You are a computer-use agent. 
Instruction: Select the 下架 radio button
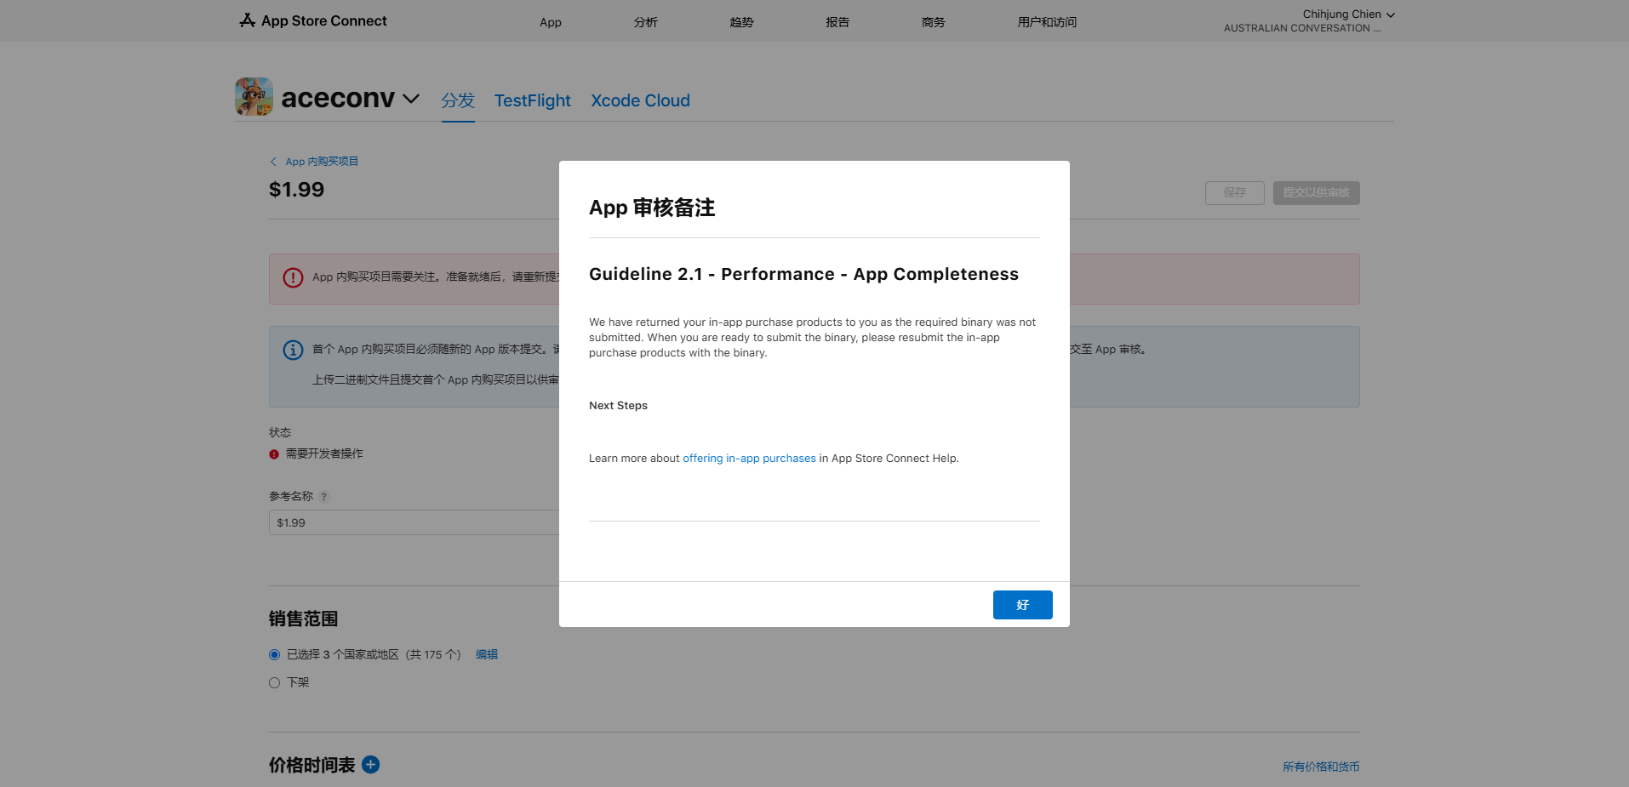click(274, 683)
